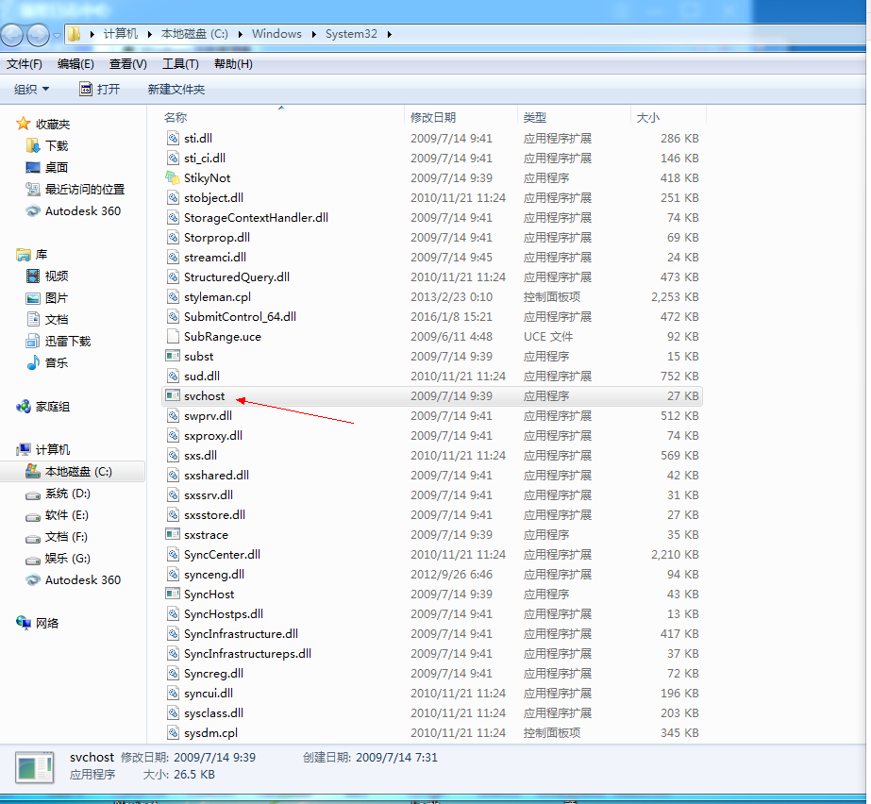Open the 查看(V) menu

click(127, 64)
